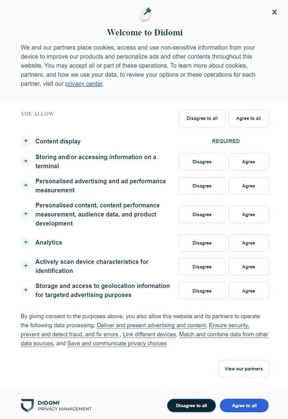The height and width of the screenshot is (419, 288).
Task: Expand the Analytics purpose details
Action: (26, 242)
